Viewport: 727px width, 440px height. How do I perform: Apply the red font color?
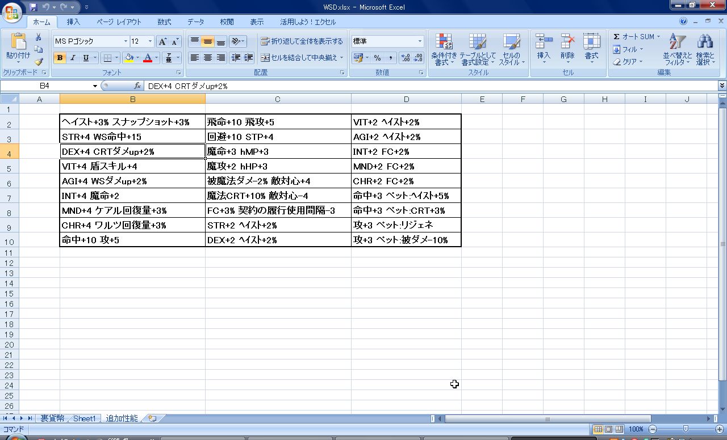tap(148, 58)
